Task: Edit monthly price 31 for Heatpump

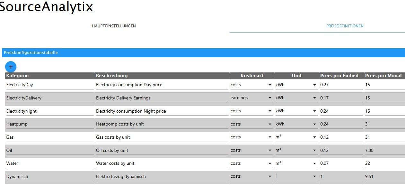Action: click(385, 124)
